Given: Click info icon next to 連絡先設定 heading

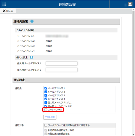Looking at the screenshot, I should click(x=32, y=21).
